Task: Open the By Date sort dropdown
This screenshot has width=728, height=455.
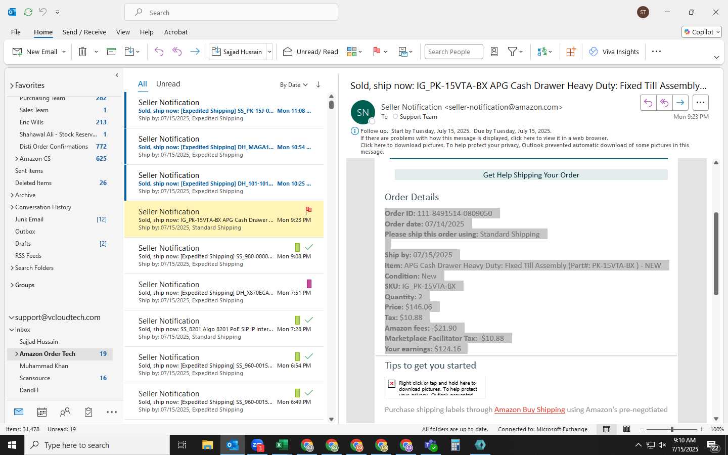Action: (294, 85)
